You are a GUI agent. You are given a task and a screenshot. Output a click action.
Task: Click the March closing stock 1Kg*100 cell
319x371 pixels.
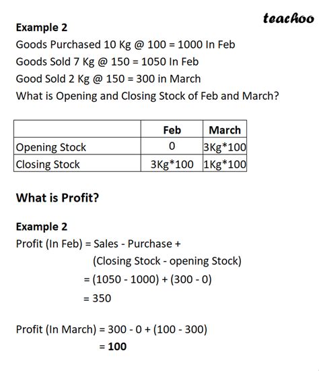pos(225,164)
